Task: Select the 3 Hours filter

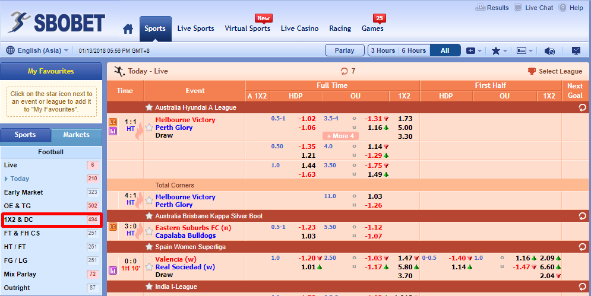Action: click(x=383, y=50)
